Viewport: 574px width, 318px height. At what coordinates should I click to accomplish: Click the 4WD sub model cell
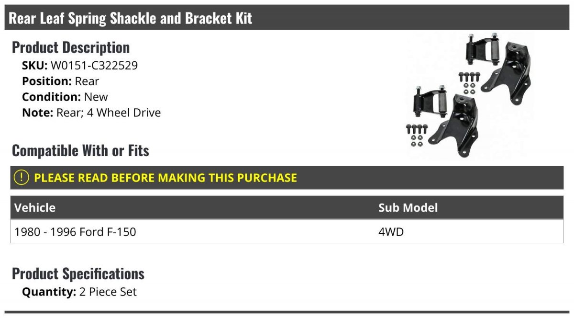(x=391, y=232)
